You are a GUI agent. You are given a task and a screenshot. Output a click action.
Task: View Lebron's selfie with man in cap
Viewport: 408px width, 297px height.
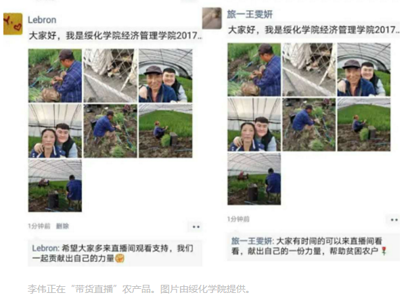point(166,75)
